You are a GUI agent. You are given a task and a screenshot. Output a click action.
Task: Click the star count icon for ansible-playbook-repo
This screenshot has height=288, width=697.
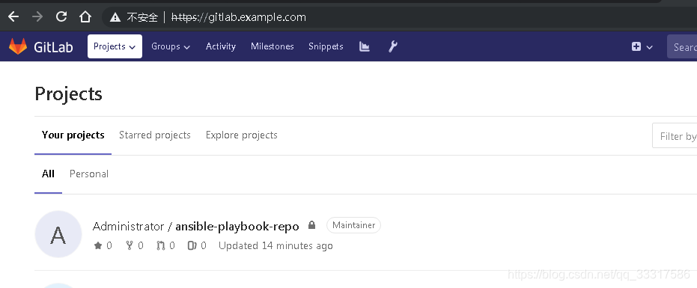(98, 245)
